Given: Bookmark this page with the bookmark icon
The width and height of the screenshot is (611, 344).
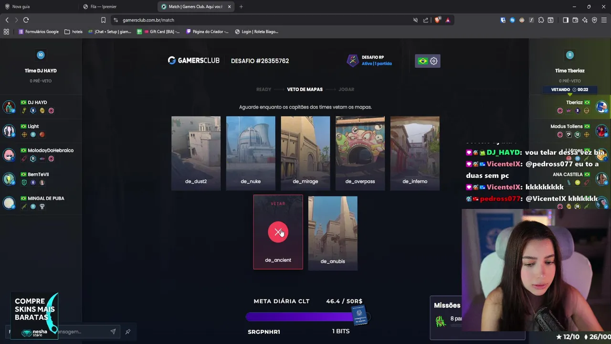Looking at the screenshot, I should (103, 20).
